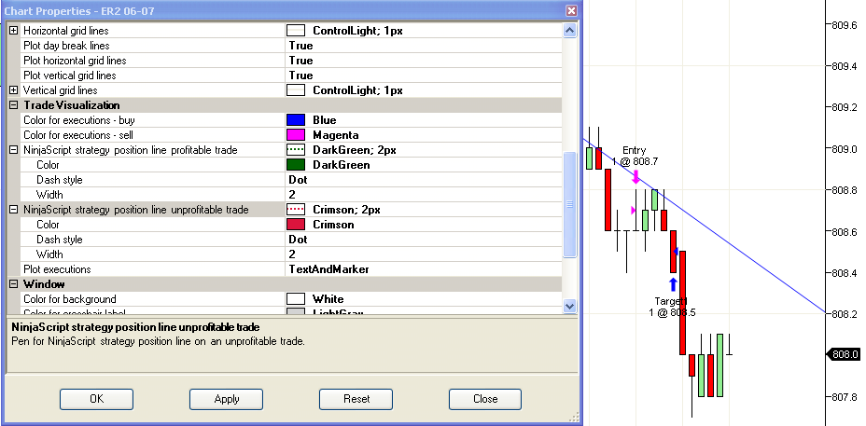This screenshot has height=426, width=866.
Task: Click the White background color swatch
Action: coord(296,299)
